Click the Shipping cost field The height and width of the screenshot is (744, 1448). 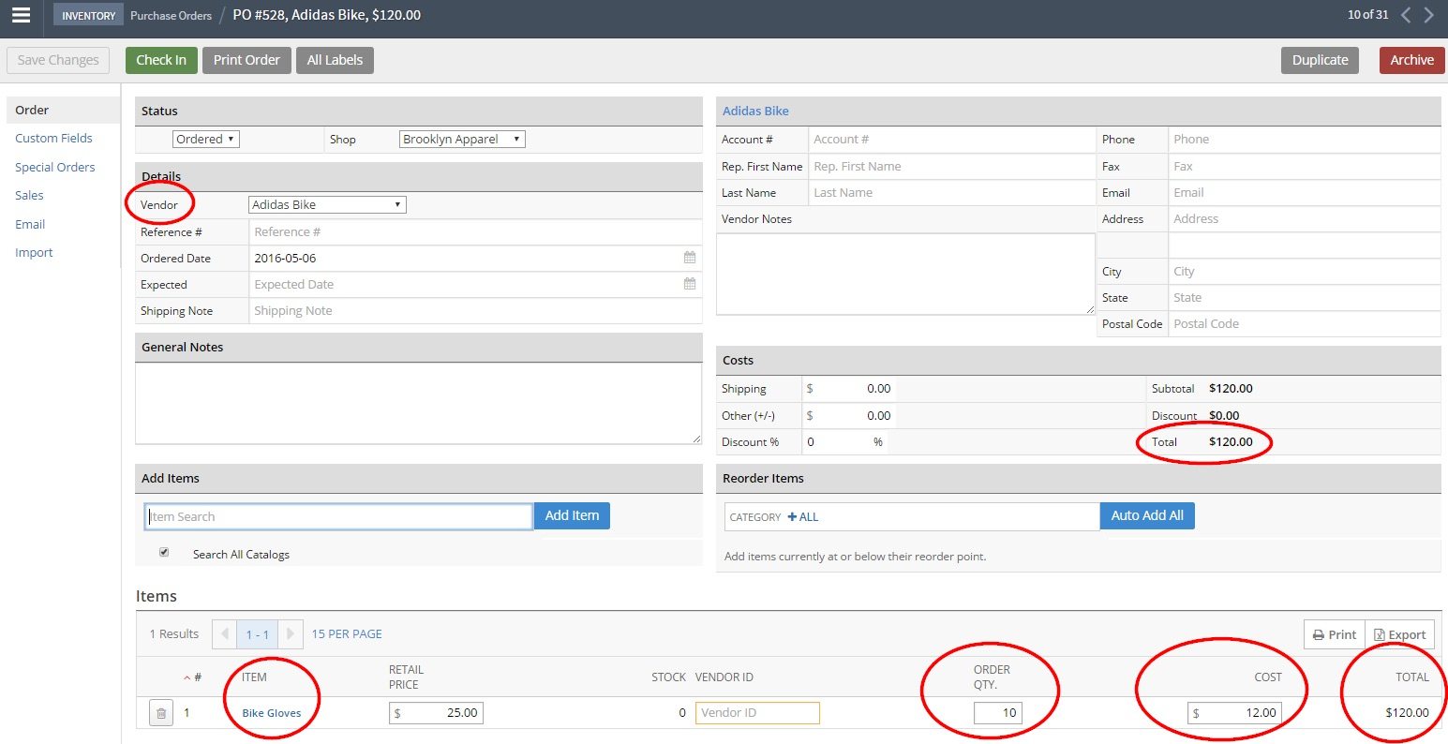[x=849, y=388]
